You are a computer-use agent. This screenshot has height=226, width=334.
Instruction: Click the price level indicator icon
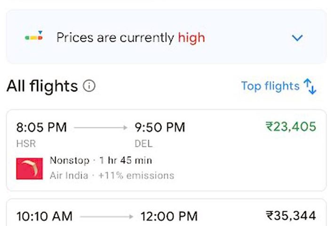point(34,37)
